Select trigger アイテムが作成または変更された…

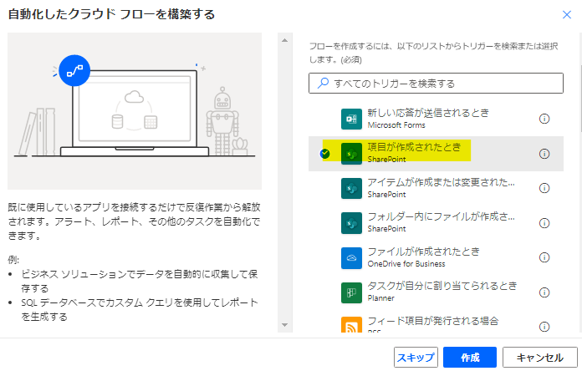pyautogui.click(x=436, y=188)
